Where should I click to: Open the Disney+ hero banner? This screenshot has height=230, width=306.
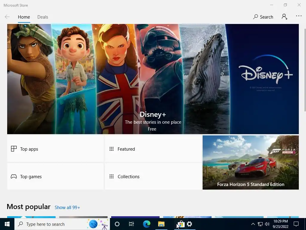point(153,79)
